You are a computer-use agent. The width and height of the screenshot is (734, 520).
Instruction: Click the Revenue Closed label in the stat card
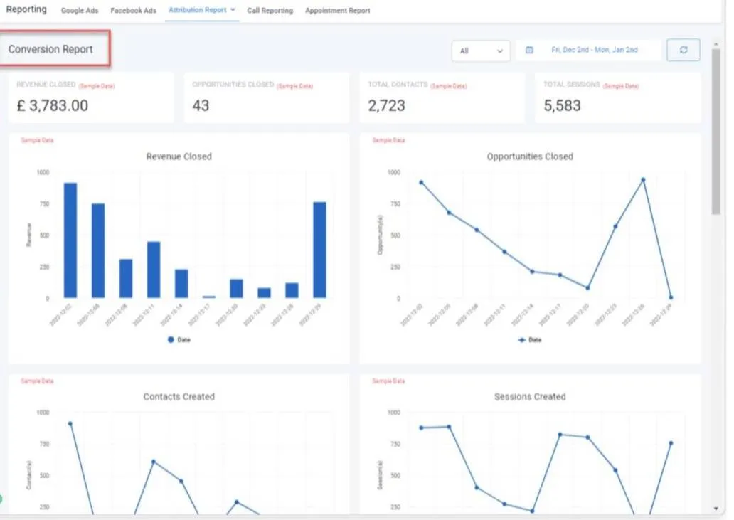pos(46,85)
